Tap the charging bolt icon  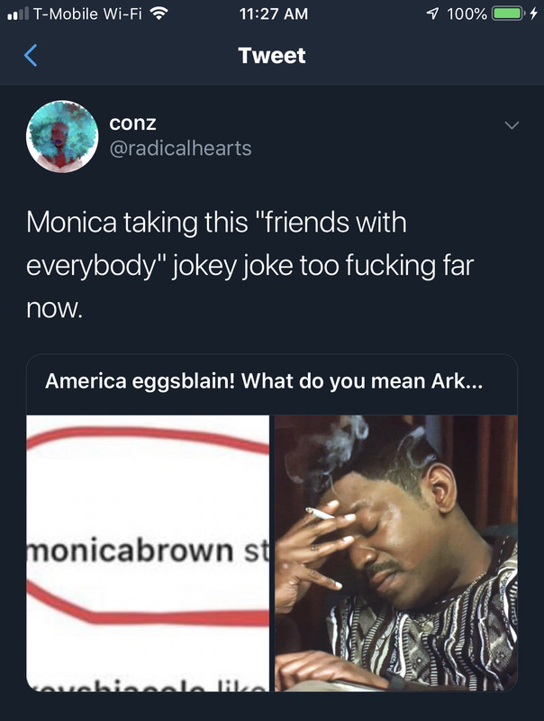click(533, 14)
